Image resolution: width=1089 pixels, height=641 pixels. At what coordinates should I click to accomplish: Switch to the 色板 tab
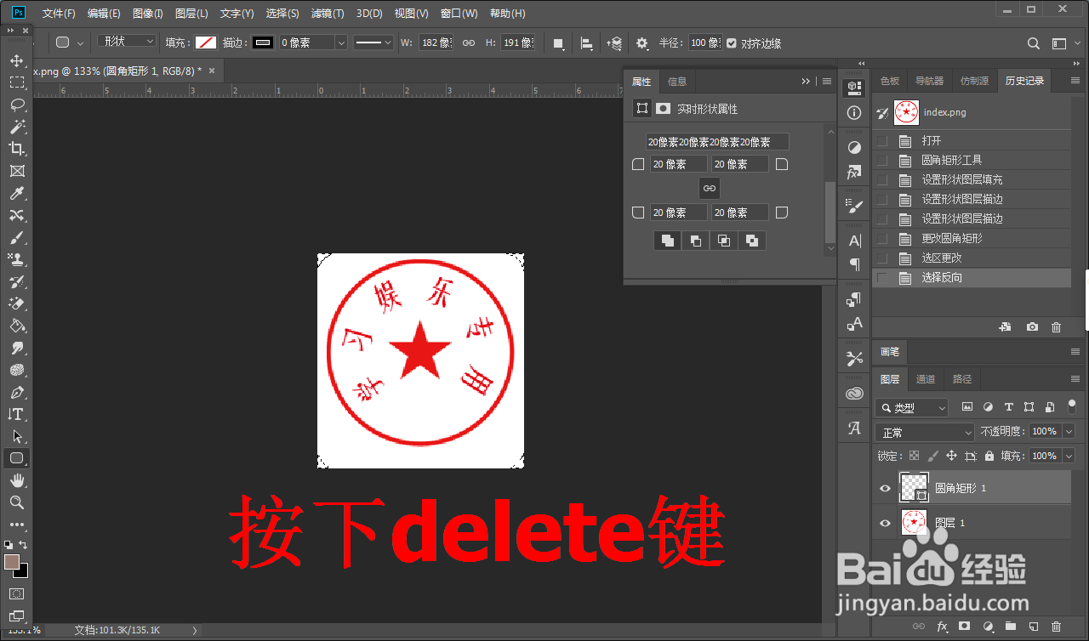pyautogui.click(x=890, y=81)
